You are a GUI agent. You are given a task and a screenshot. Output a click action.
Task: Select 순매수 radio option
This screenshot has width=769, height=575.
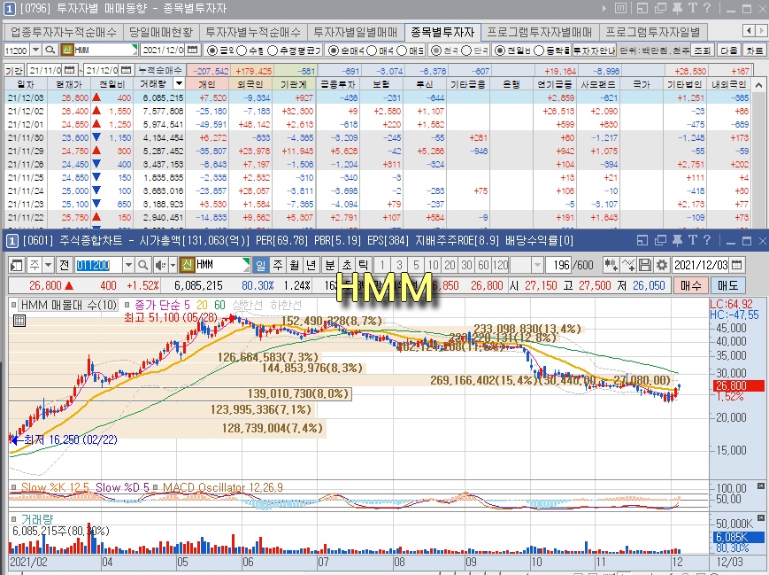point(334,51)
